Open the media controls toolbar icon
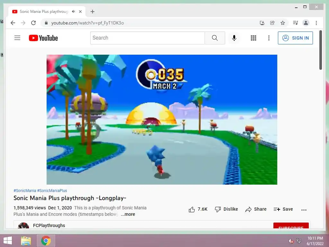 [296, 23]
